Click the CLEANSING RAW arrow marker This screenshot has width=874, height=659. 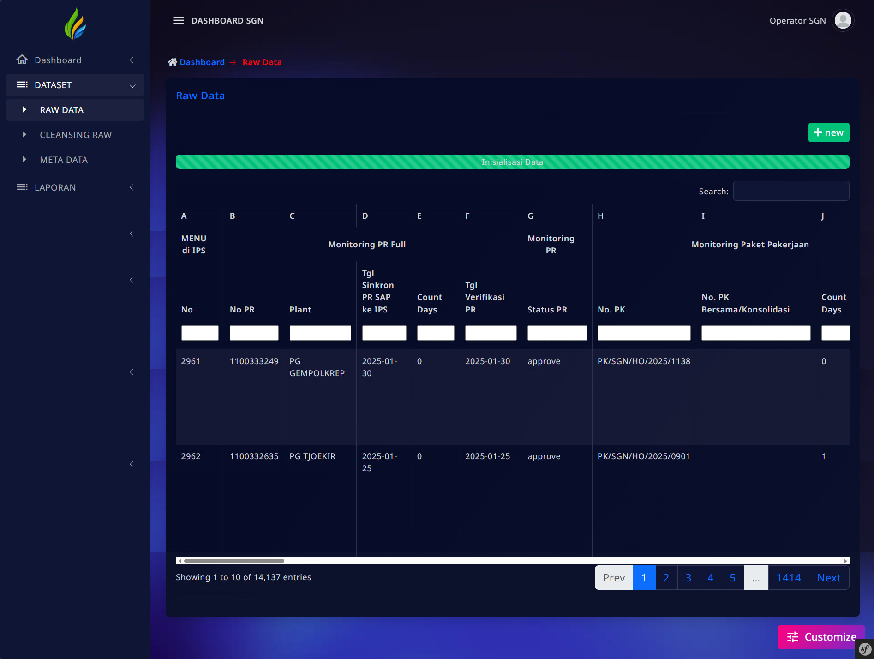coord(24,134)
